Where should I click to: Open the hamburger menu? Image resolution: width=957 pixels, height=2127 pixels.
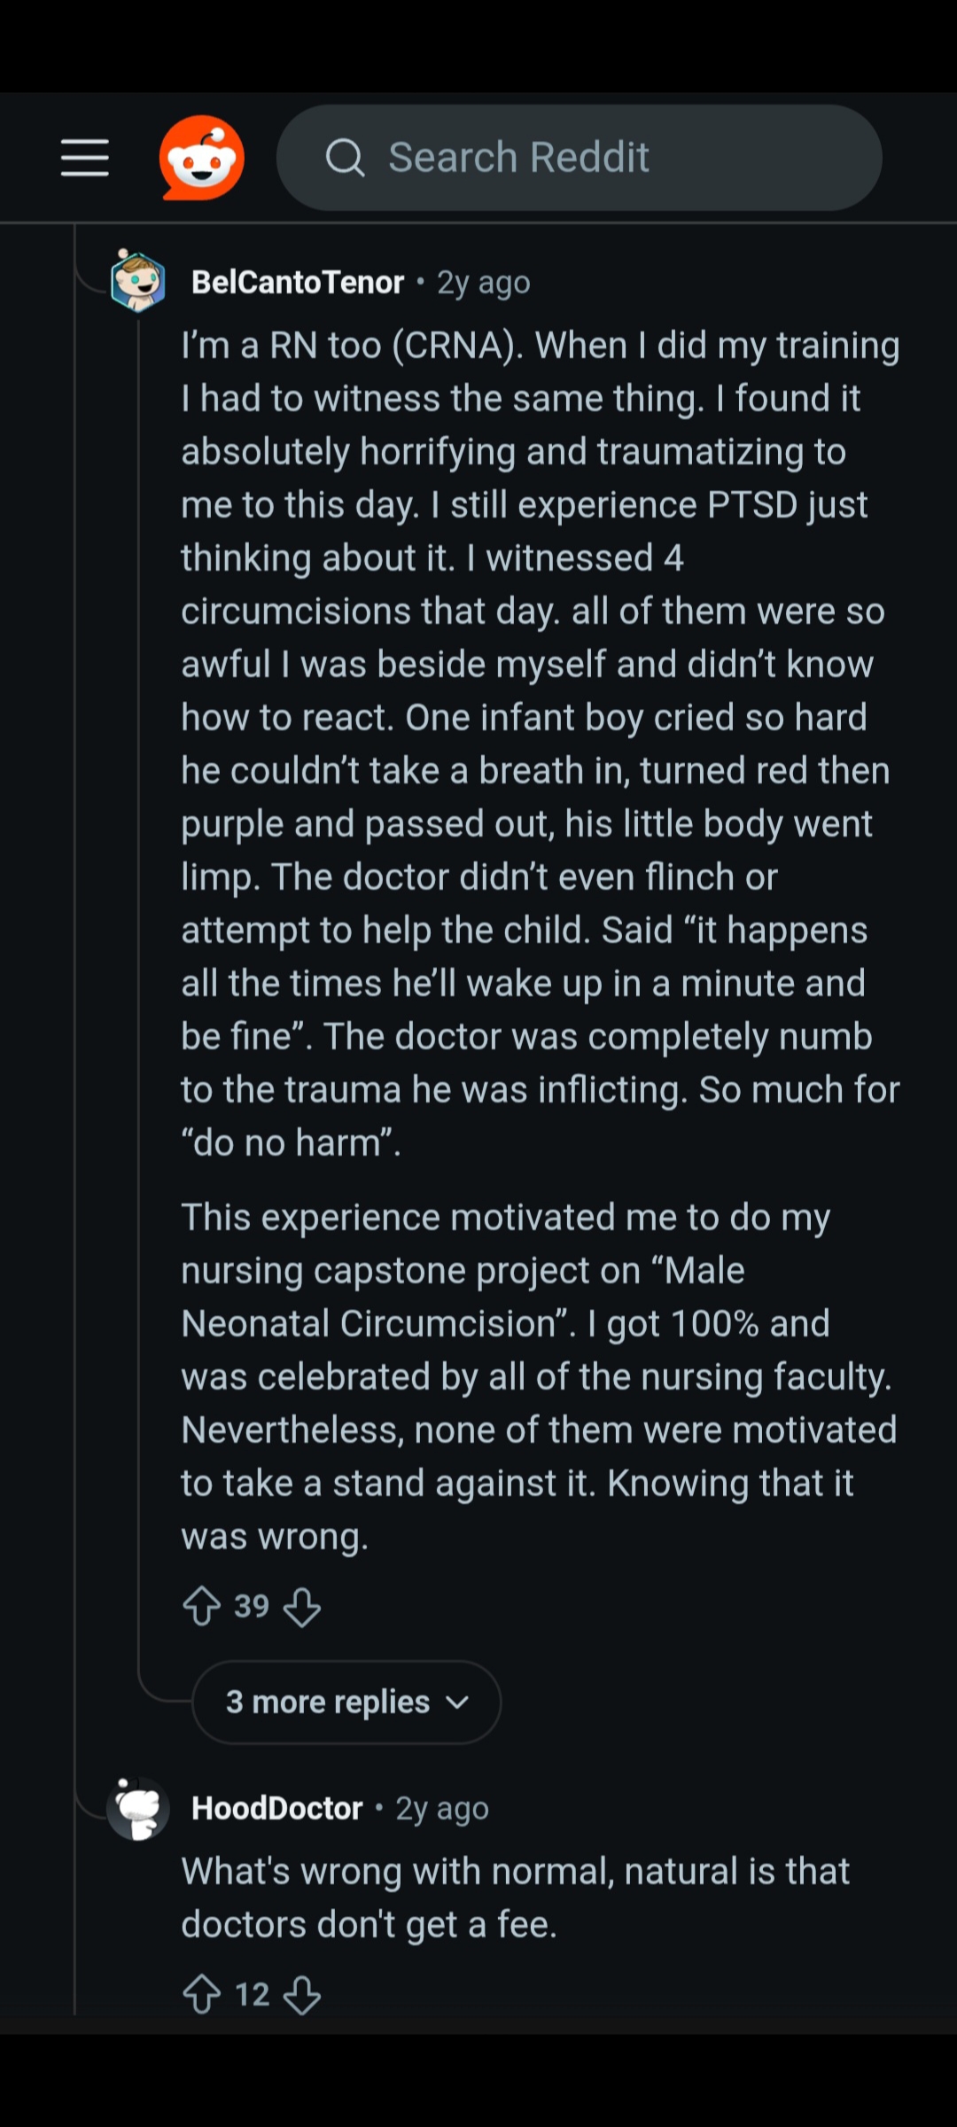85,158
